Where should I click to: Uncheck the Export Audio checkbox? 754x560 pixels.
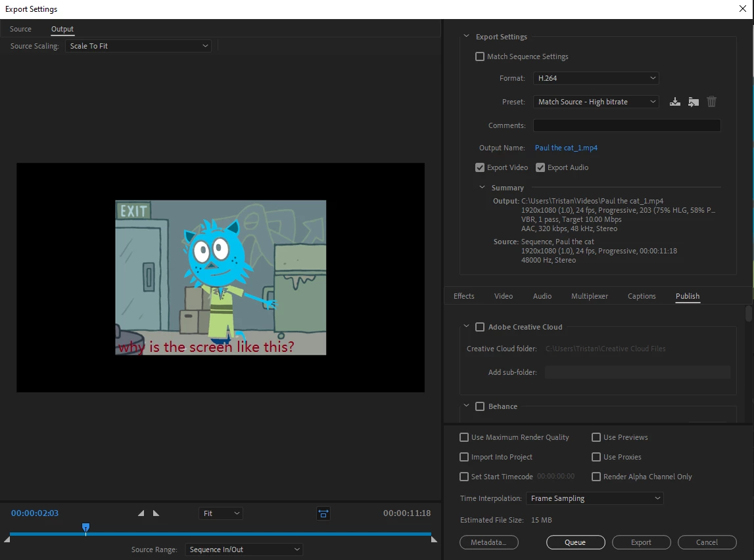[540, 167]
